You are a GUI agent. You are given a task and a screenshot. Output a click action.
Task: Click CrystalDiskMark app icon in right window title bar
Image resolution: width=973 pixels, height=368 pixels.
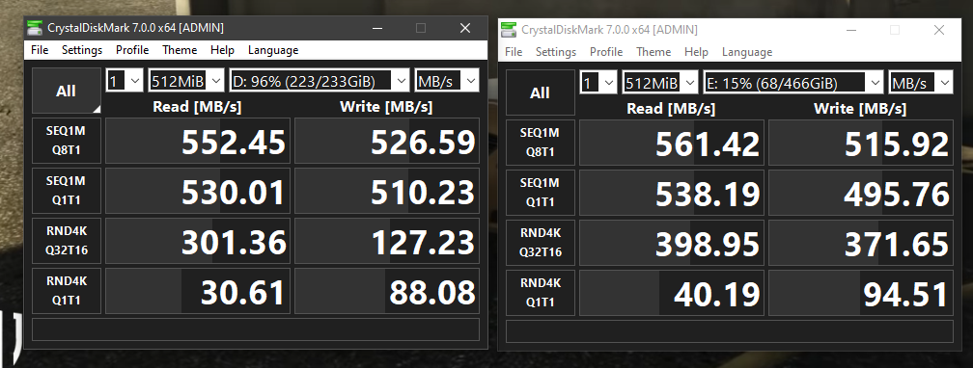(509, 30)
